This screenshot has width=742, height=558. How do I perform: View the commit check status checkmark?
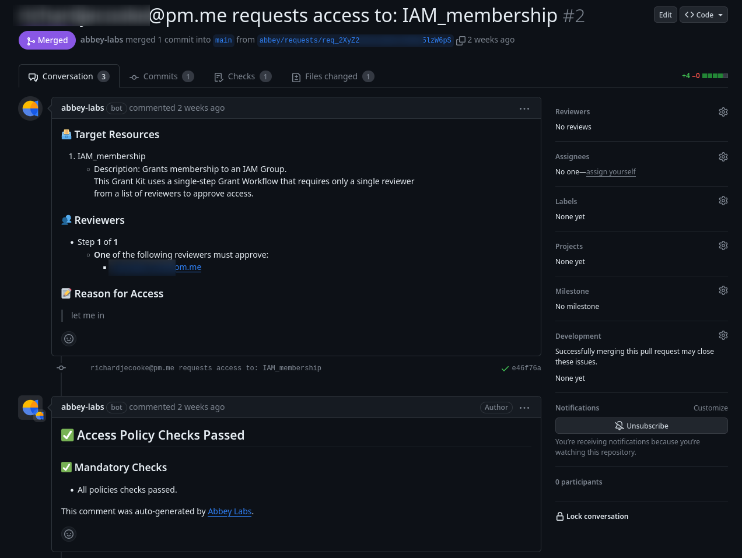505,369
